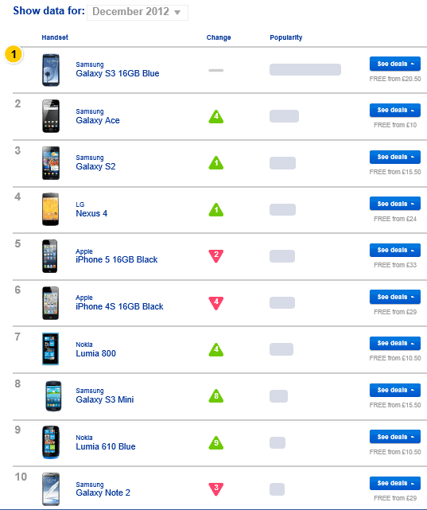Image resolution: width=427 pixels, height=510 pixels.
Task: Click the Nexus 4 phone thumbnail
Action: [x=50, y=209]
